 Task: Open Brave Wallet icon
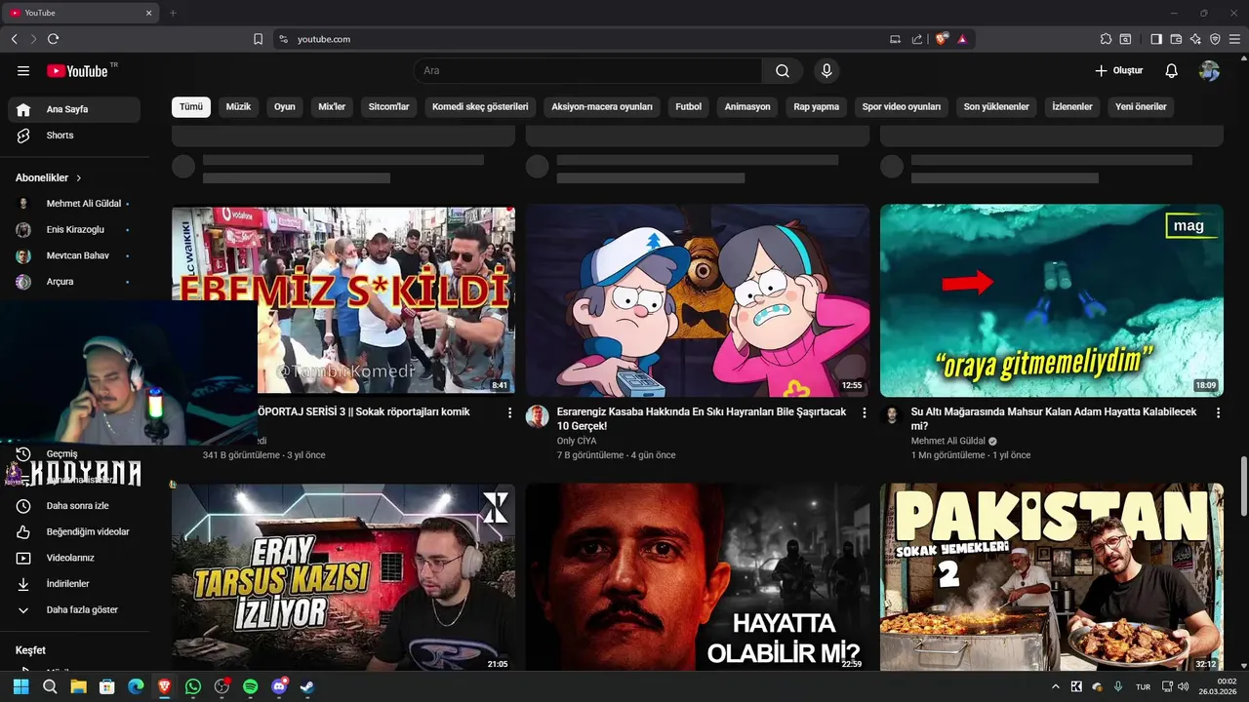pyautogui.click(x=1176, y=39)
